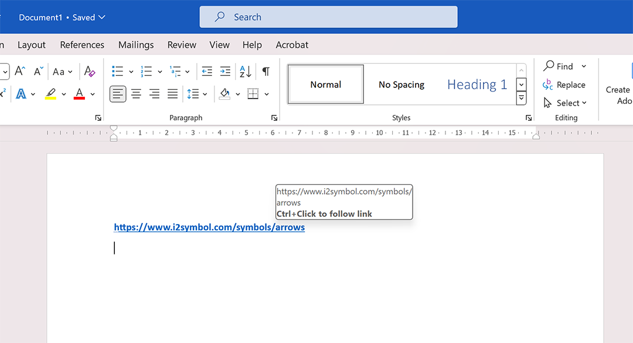Toggle superscript formatting
The width and height of the screenshot is (633, 343).
[4, 94]
